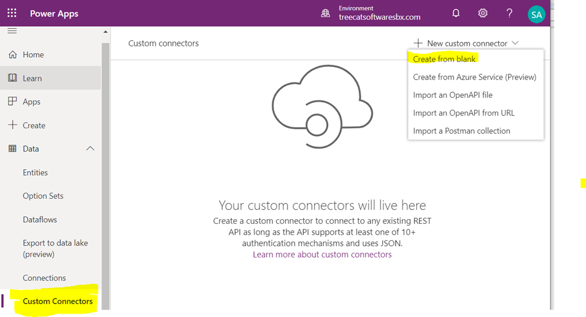Expand the New custom connector dropdown arrow

click(x=515, y=43)
